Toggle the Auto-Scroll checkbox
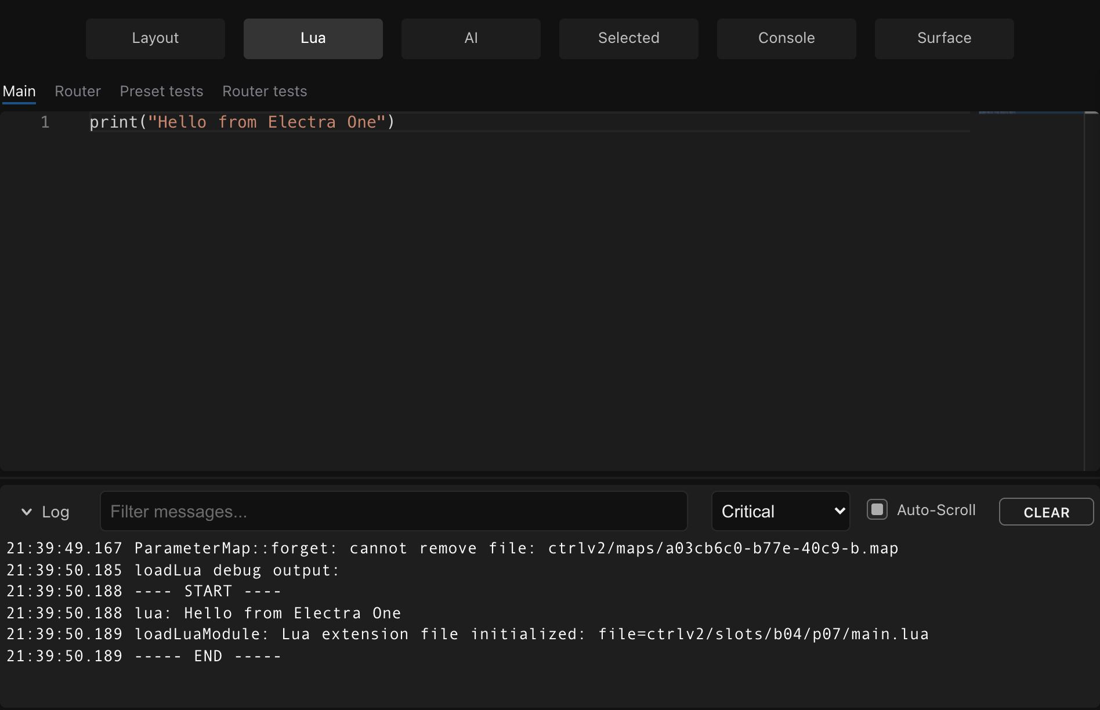 click(x=877, y=510)
